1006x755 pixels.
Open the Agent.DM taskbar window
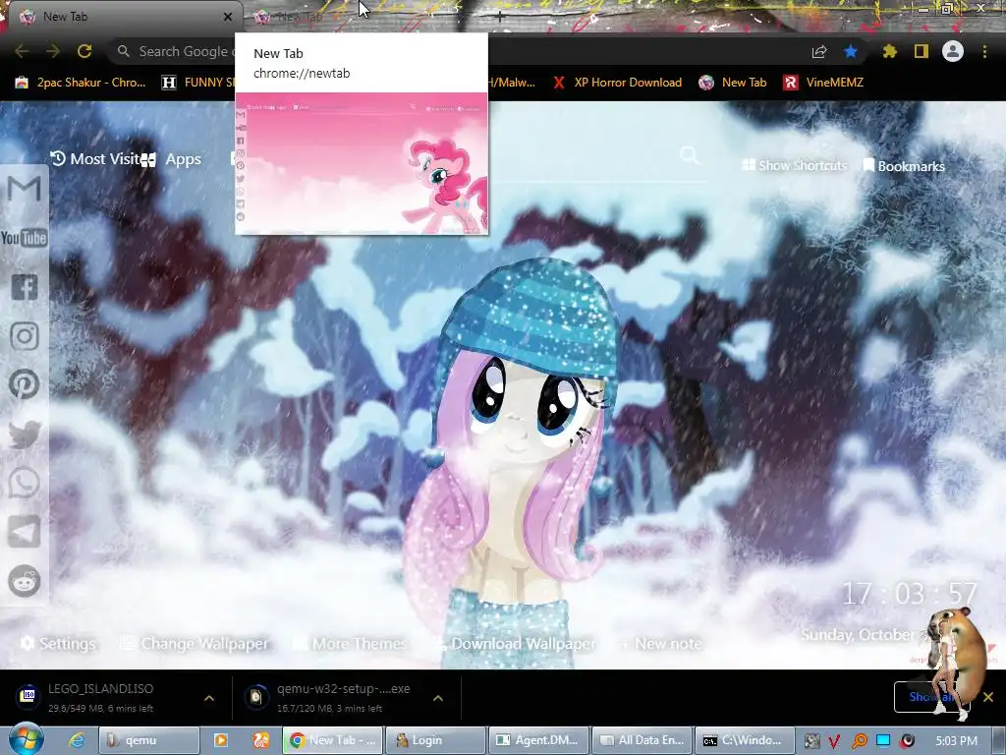[x=539, y=740]
